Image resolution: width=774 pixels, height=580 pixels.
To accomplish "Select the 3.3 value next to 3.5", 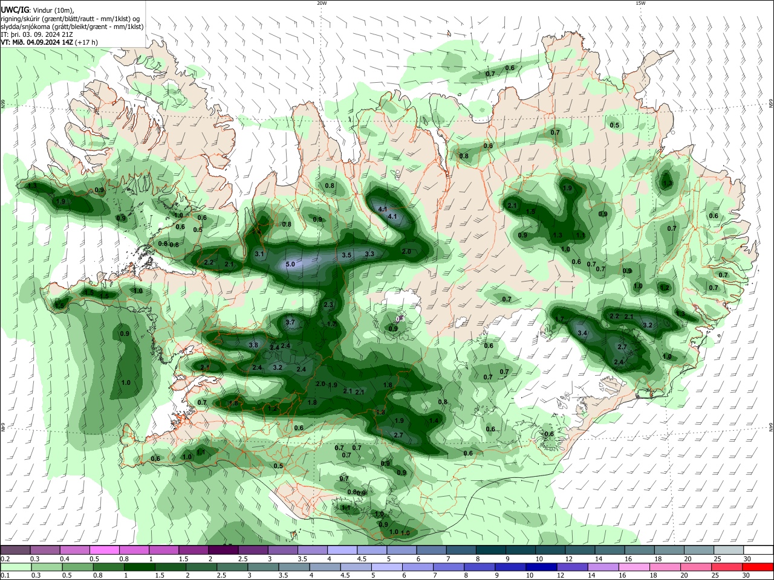I will click(369, 254).
